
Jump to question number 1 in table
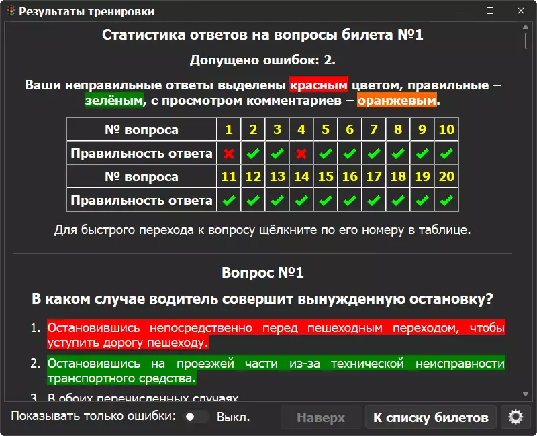(x=229, y=129)
